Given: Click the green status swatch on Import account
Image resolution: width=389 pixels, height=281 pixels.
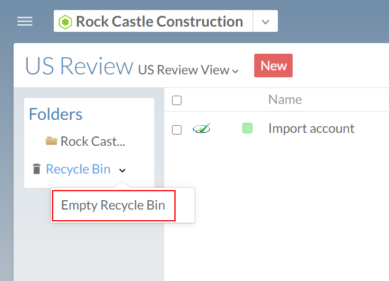Looking at the screenshot, I should coord(247,128).
